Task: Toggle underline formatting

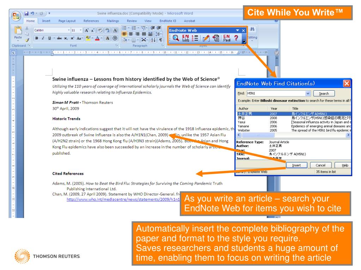Action: (x=49, y=38)
